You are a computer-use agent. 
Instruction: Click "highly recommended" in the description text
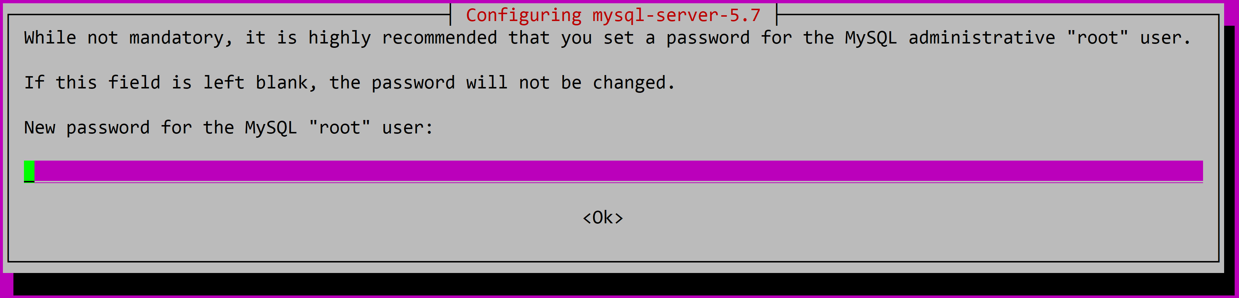pos(402,38)
